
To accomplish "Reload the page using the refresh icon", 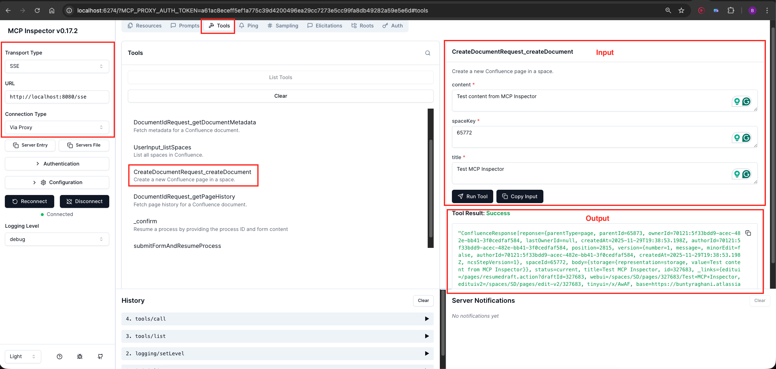I will (37, 10).
